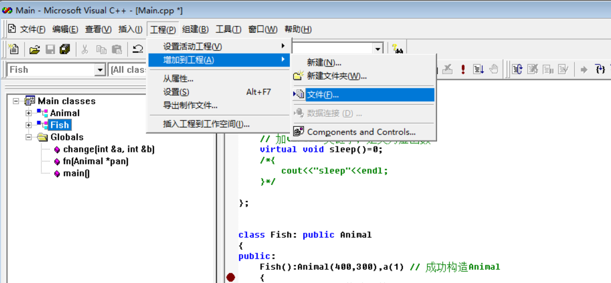
Task: Open the 文件(F) menu in menu bar
Action: (x=33, y=29)
